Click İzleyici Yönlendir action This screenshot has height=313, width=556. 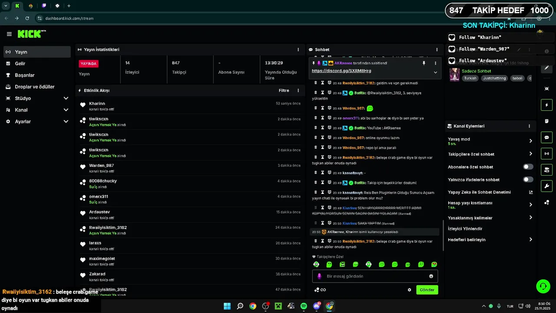(465, 229)
